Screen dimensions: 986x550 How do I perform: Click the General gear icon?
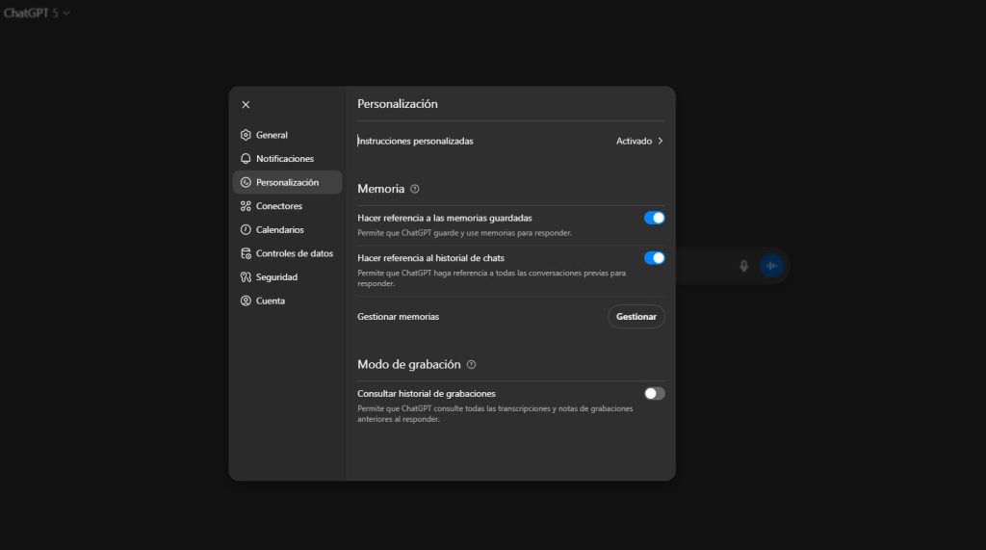246,135
